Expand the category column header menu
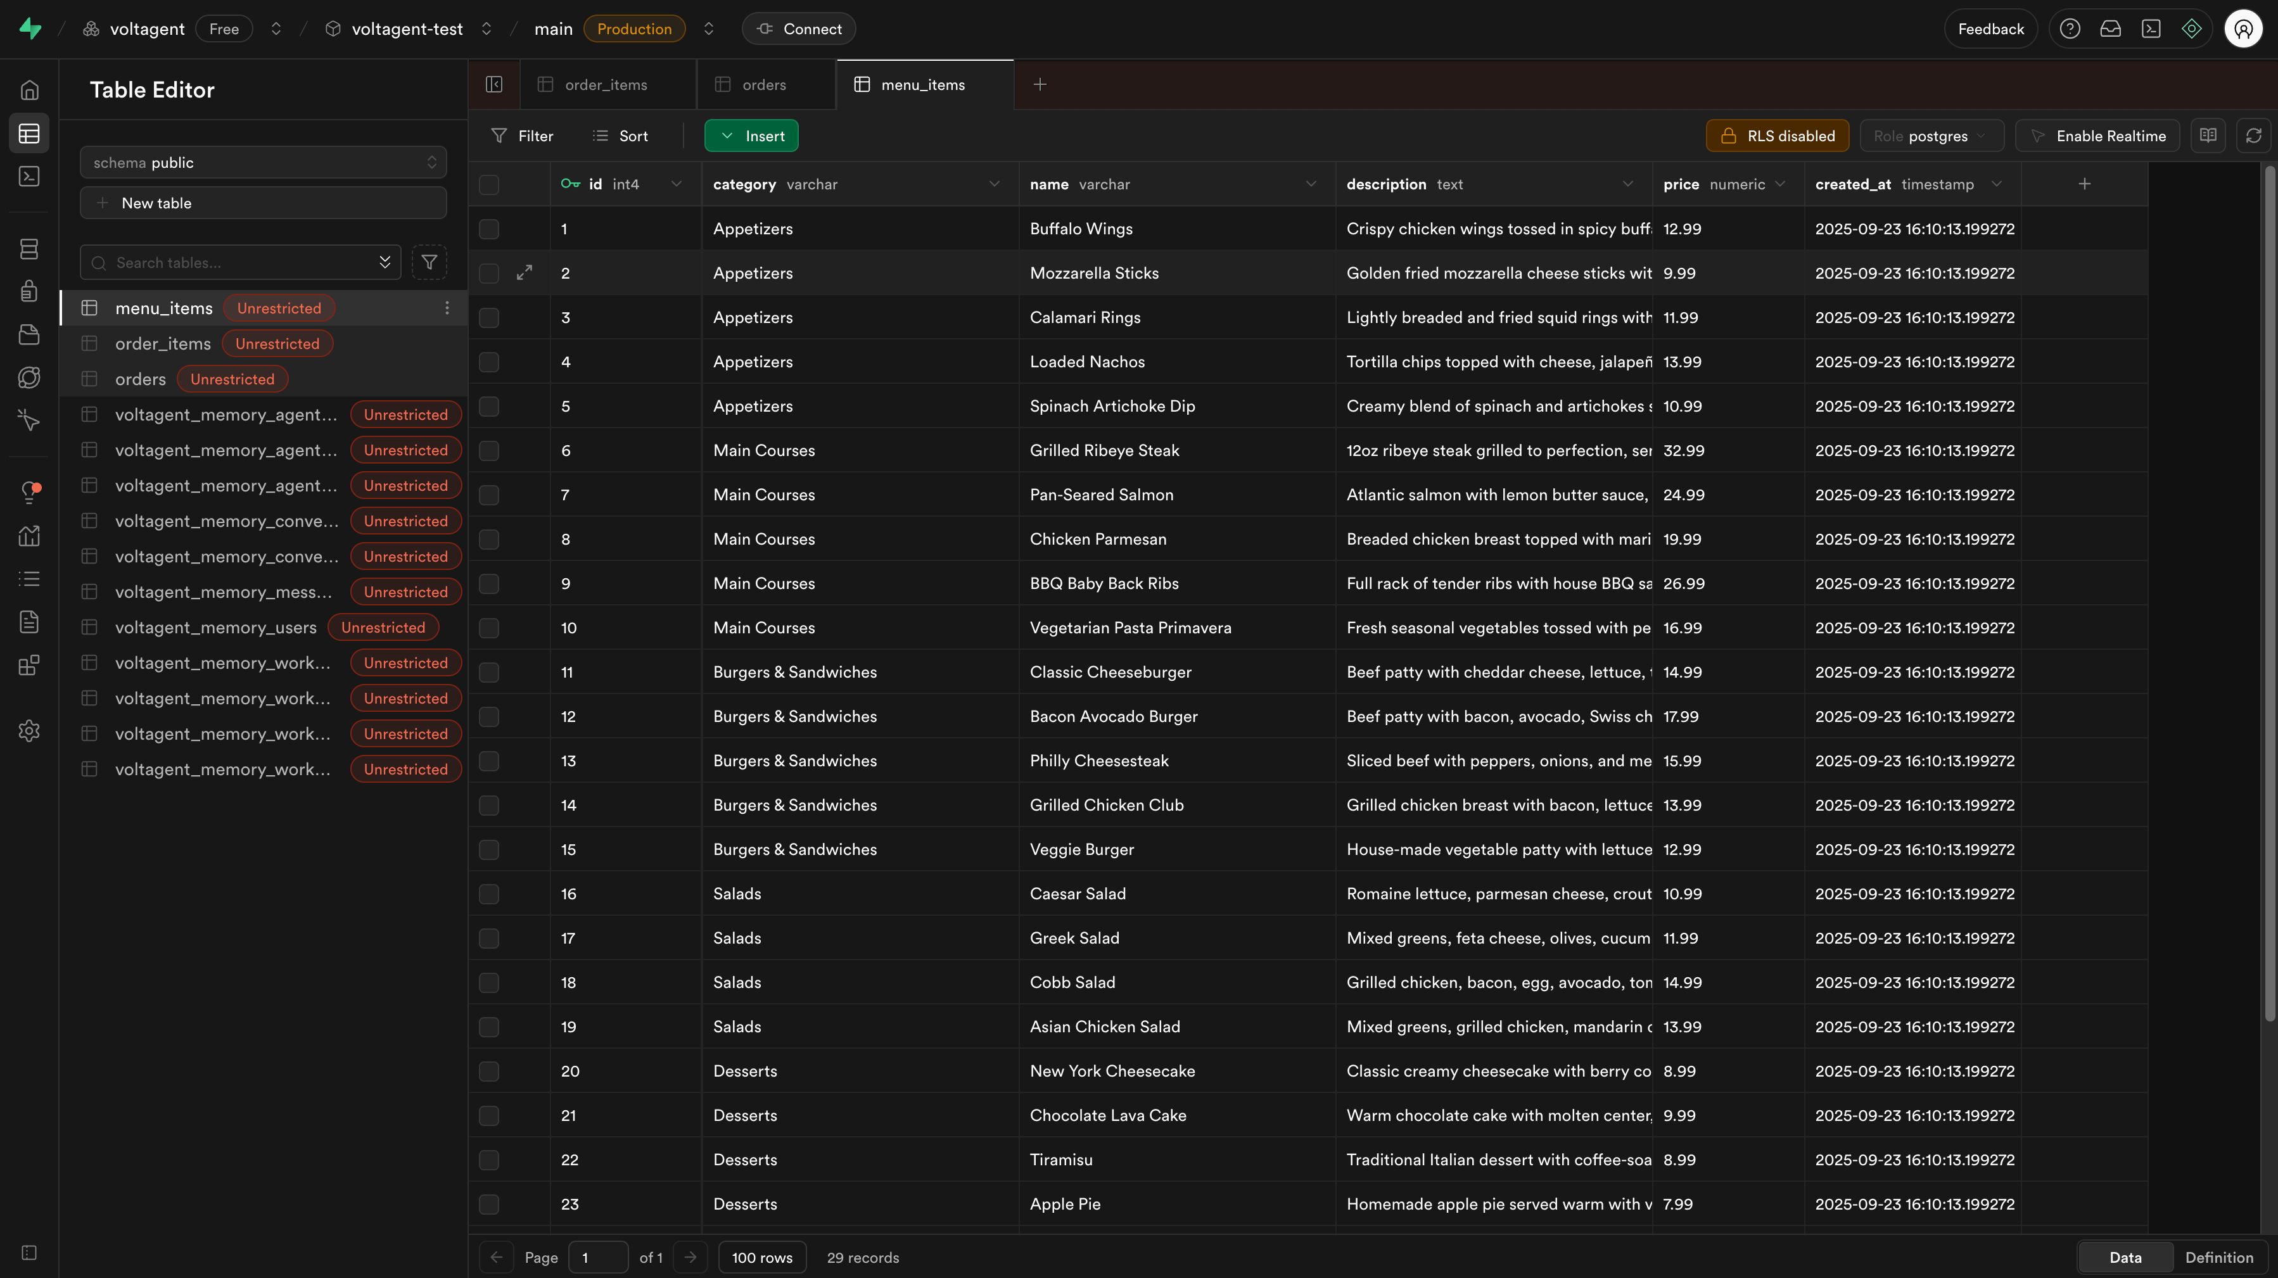2278x1278 pixels. tap(994, 184)
